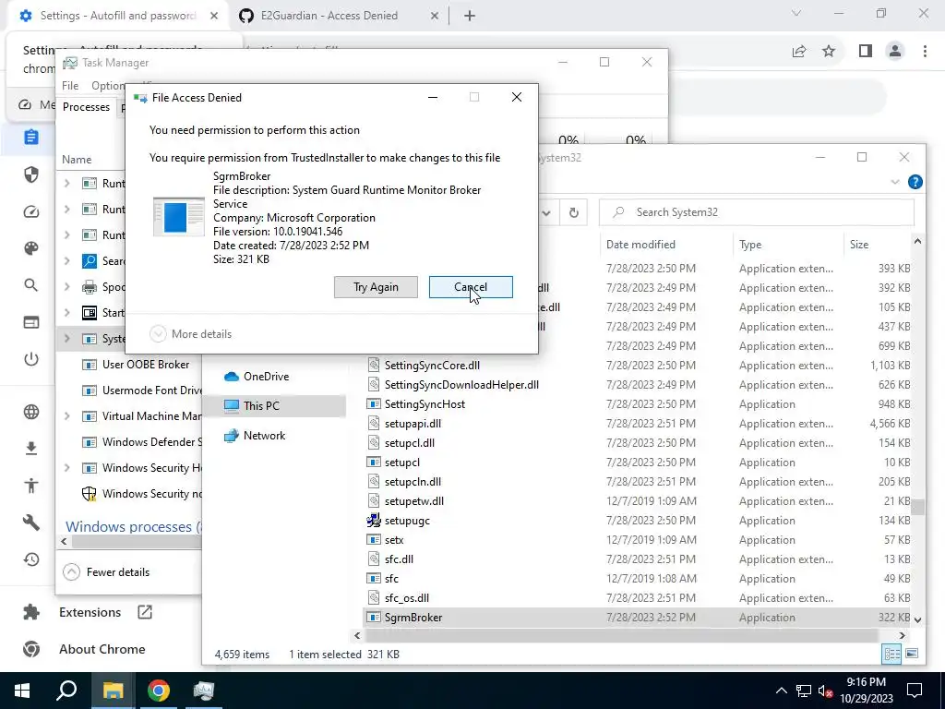945x709 pixels.
Task: Click Chrome share page icon
Action: [799, 52]
